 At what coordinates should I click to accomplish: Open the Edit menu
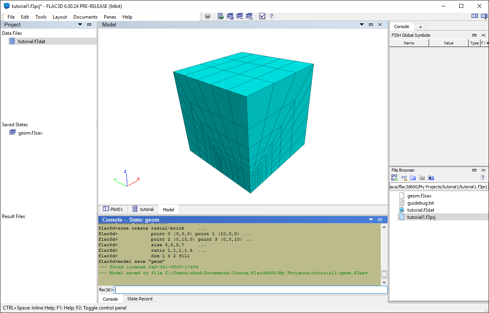(25, 17)
